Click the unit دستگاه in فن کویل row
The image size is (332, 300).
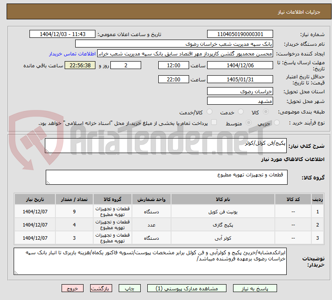click(151, 212)
